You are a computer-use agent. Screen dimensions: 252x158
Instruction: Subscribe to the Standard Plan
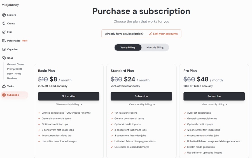click(x=141, y=96)
